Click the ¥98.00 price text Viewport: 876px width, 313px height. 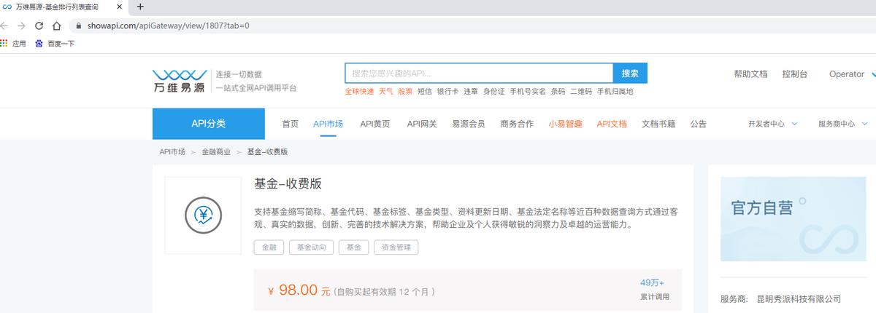[x=299, y=290]
